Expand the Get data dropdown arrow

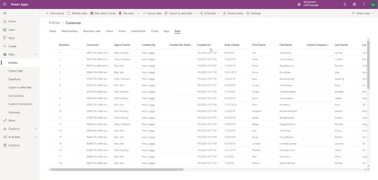pos(138,14)
